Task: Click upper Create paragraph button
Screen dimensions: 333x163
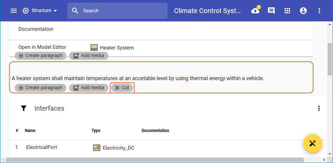Action: [x=41, y=56]
